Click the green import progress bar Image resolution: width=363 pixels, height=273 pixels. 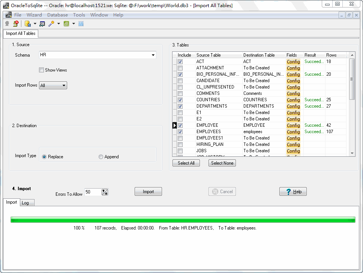(x=183, y=219)
